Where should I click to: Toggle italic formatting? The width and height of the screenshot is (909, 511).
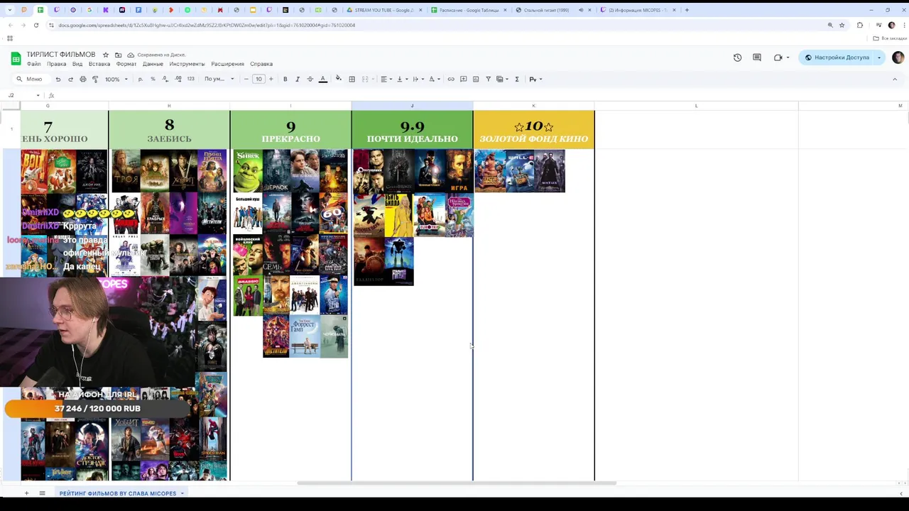pos(298,79)
